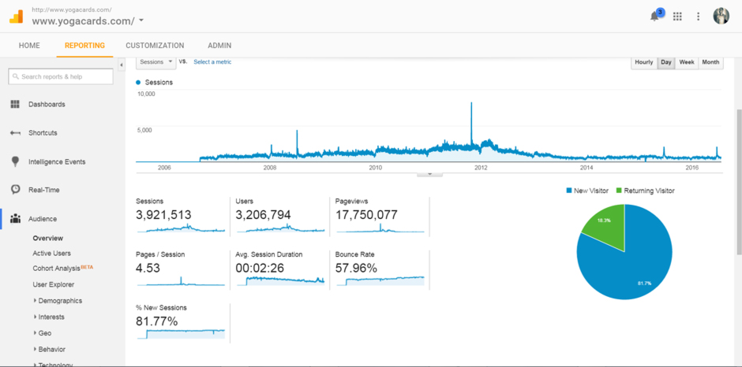
Task: Click the Search reports & help field
Action: click(x=61, y=76)
